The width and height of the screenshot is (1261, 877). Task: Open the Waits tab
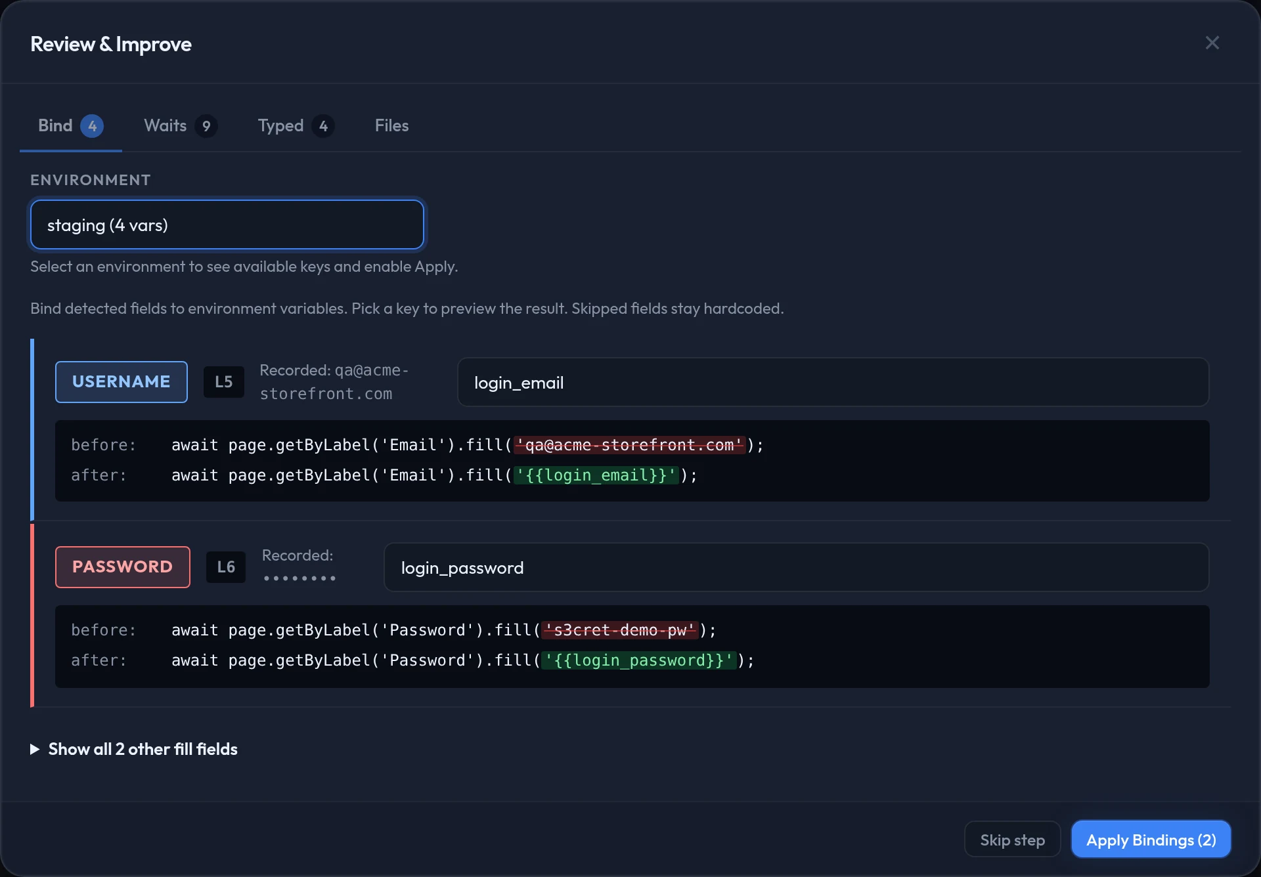coord(181,125)
